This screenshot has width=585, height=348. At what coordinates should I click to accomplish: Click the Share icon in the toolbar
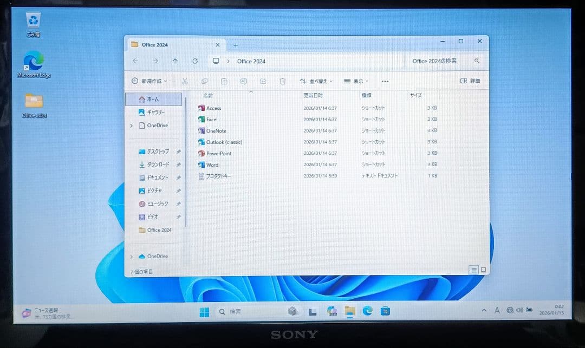(263, 81)
